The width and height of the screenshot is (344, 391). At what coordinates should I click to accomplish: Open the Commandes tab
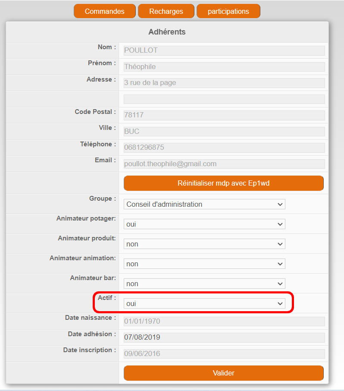(104, 11)
